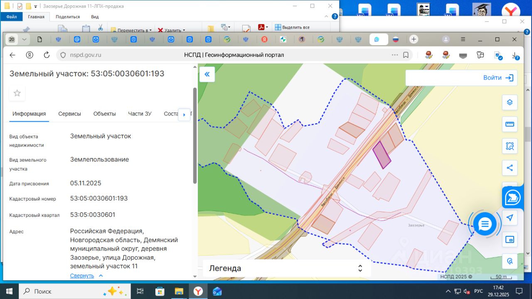Screen dimensions: 532x299
Task: Click the Войти login button
Action: click(498, 78)
